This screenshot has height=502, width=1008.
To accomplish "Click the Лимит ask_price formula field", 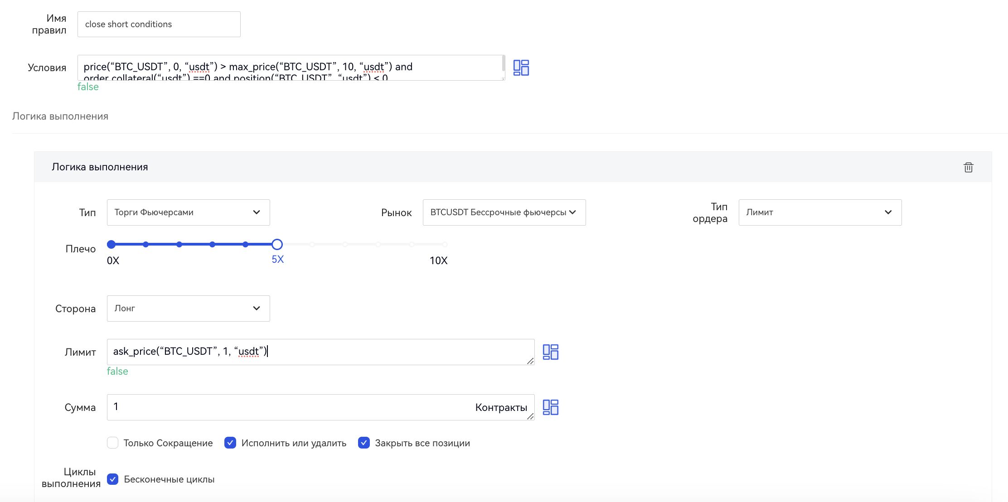I will tap(317, 352).
